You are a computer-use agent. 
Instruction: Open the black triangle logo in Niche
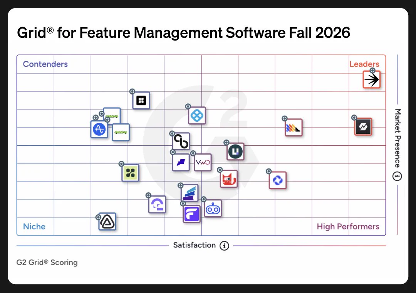point(107,222)
